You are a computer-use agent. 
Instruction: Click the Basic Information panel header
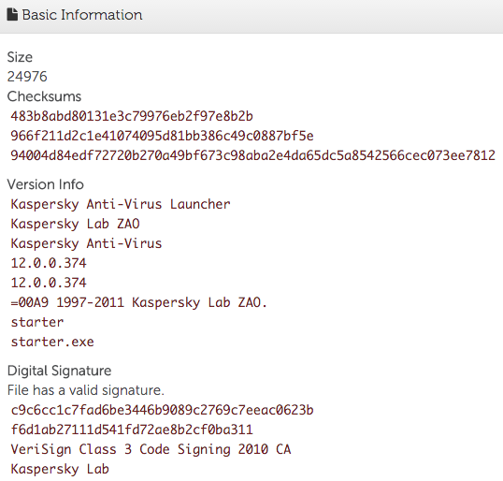(x=251, y=16)
